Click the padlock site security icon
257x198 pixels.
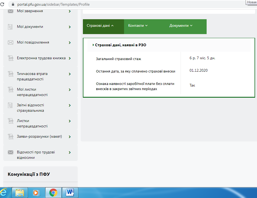[x=13, y=4]
